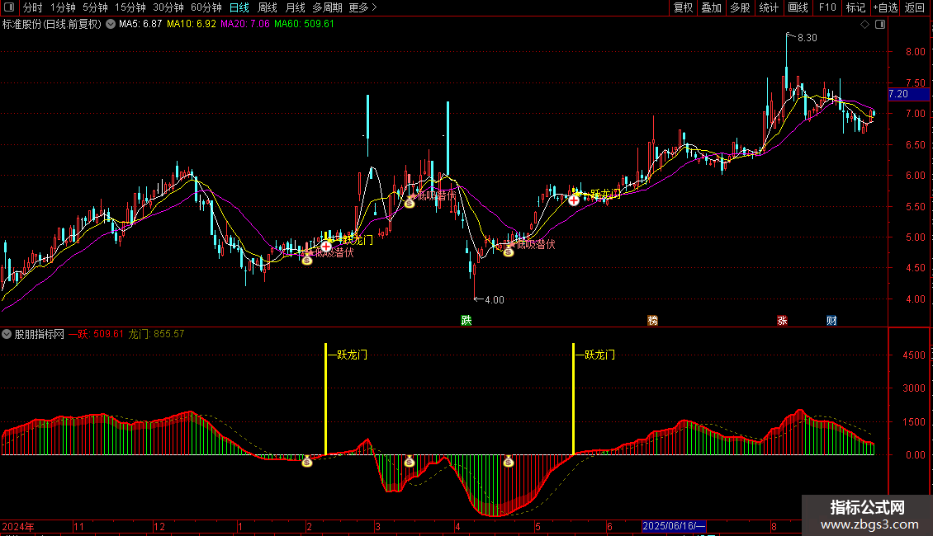This screenshot has height=536, width=933.
Task: Switch to 30分钟 period
Action: click(168, 7)
